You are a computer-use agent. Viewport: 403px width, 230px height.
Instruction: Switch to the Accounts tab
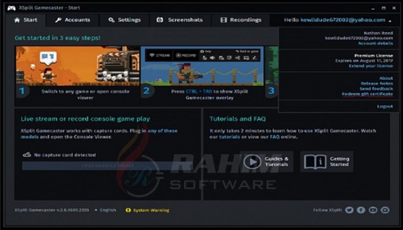click(x=73, y=20)
